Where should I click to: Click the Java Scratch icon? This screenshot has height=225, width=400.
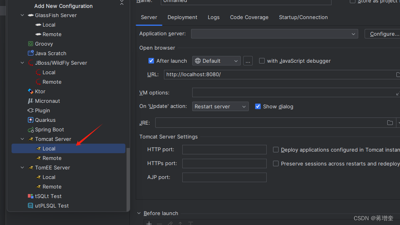coord(31,53)
